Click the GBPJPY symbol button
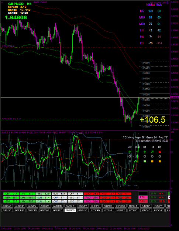The image size is (179, 231). [58, 210]
